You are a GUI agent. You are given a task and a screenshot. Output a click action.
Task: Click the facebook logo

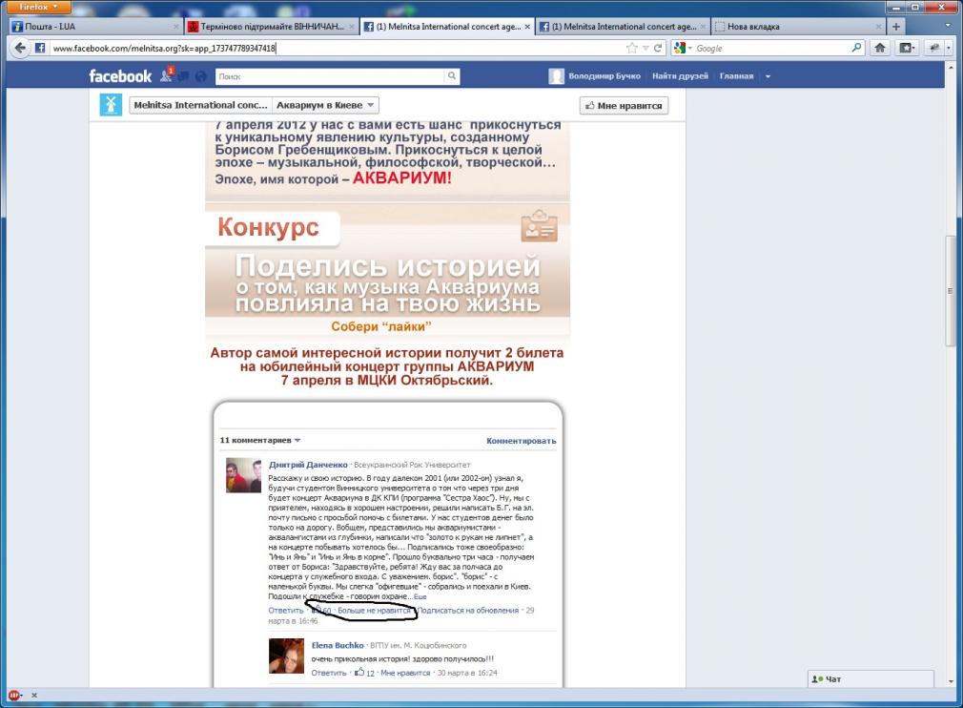click(x=120, y=76)
